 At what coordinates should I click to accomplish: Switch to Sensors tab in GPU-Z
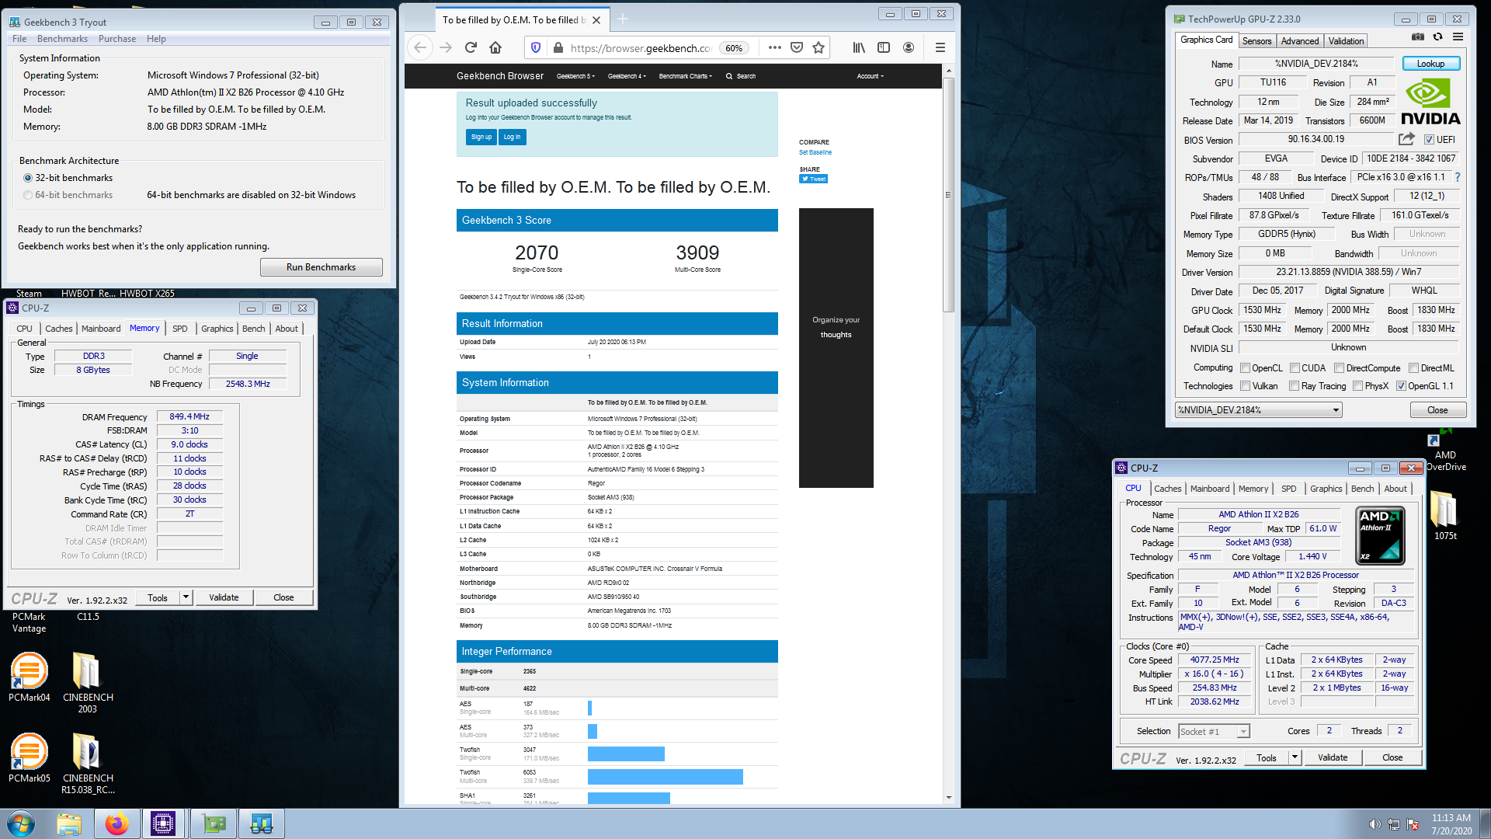pyautogui.click(x=1256, y=41)
